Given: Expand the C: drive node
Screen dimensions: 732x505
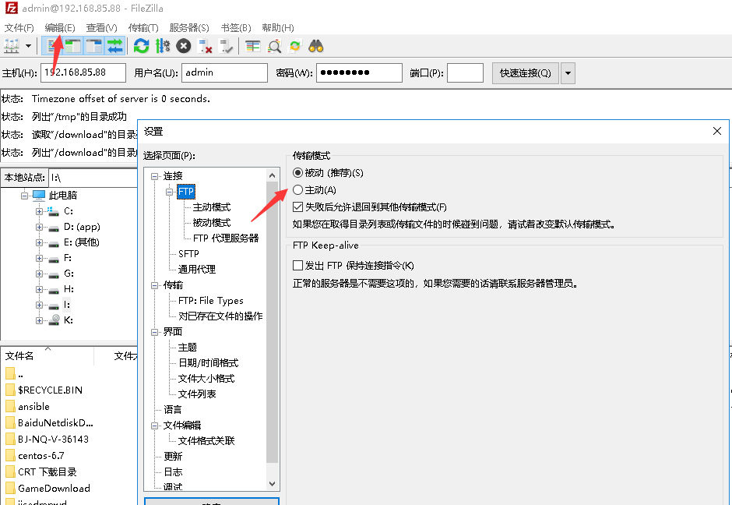Looking at the screenshot, I should (x=39, y=212).
